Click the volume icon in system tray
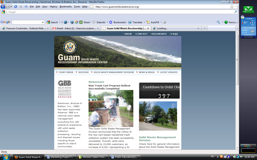Image resolution: width=257 pixels, height=160 pixels. pos(241,157)
